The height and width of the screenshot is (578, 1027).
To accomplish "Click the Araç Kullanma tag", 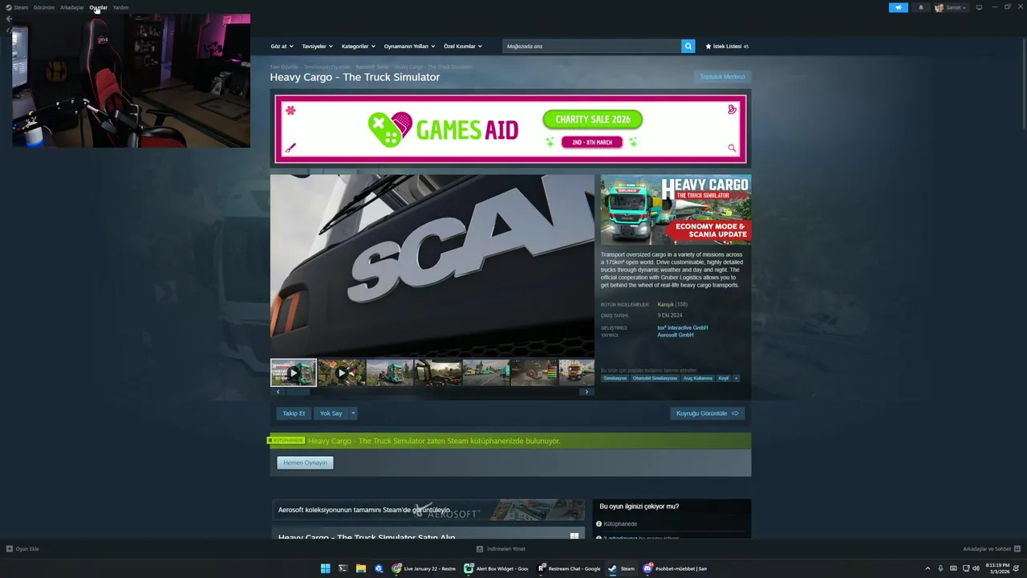I will pyautogui.click(x=698, y=378).
